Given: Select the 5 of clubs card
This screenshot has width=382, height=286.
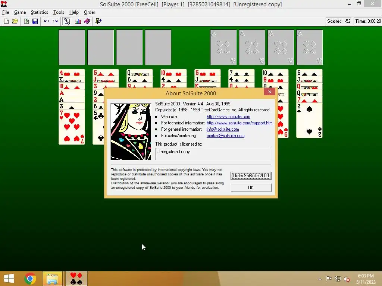Looking at the screenshot, I should (98, 127).
